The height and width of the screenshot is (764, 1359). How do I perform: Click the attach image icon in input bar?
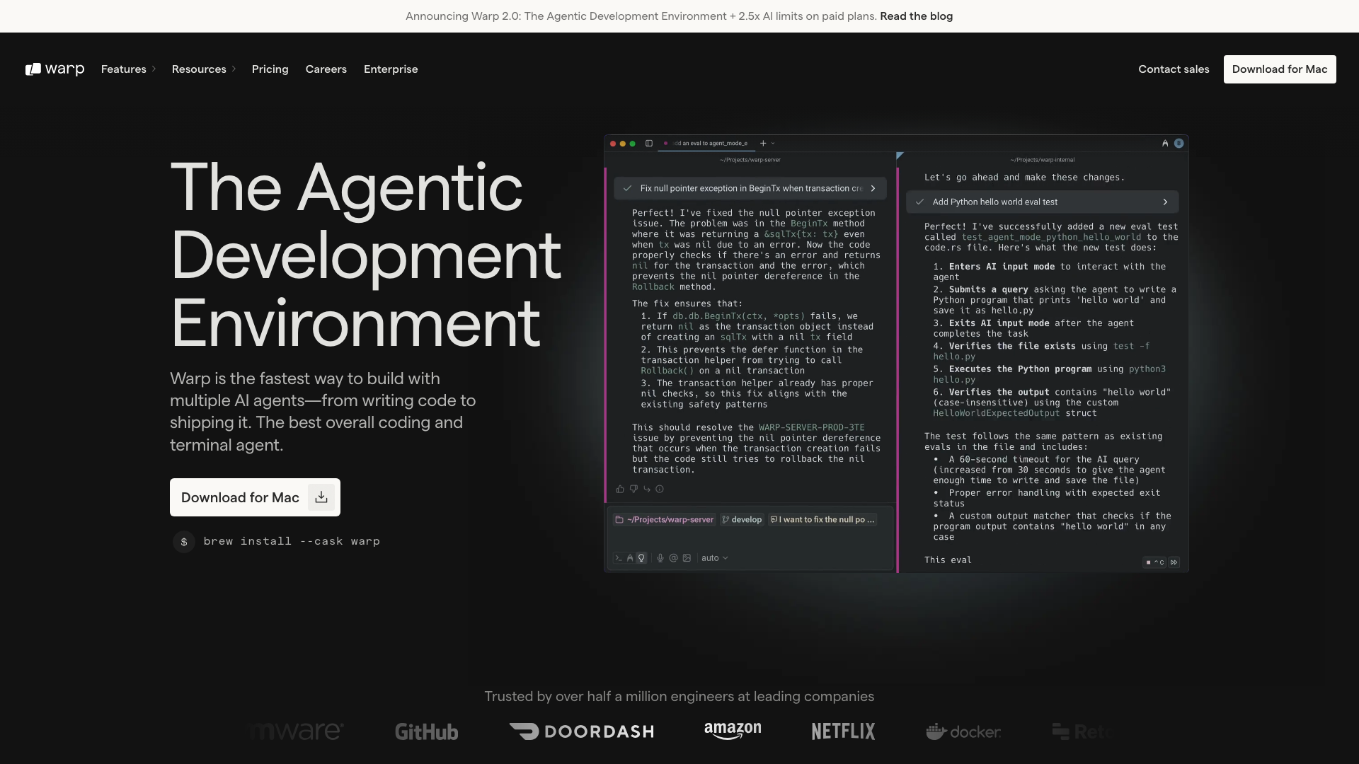tap(687, 558)
